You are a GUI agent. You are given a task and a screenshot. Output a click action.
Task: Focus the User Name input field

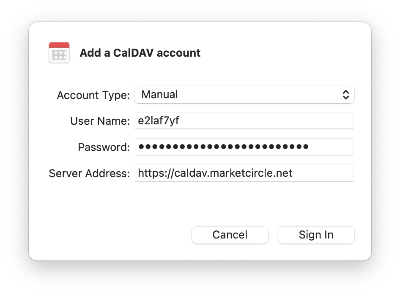tap(244, 121)
